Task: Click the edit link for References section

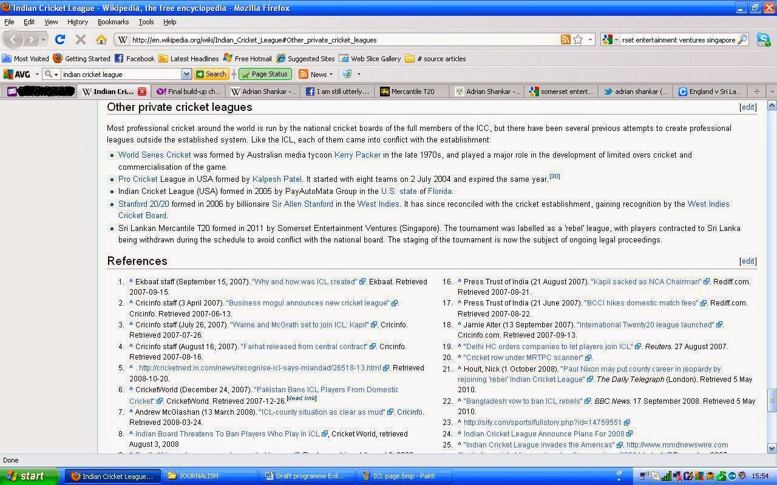Action: pyautogui.click(x=747, y=261)
